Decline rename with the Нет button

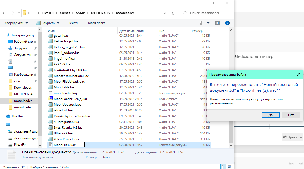click(x=291, y=115)
